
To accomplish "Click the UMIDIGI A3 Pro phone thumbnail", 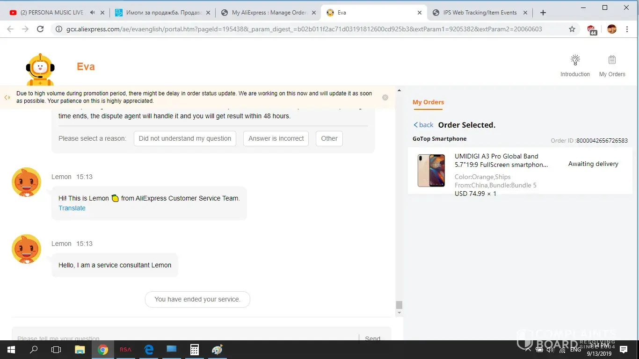I will click(x=431, y=171).
